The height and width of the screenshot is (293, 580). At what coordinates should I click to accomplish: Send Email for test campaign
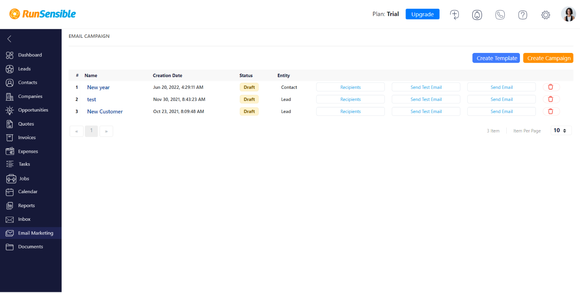point(501,99)
